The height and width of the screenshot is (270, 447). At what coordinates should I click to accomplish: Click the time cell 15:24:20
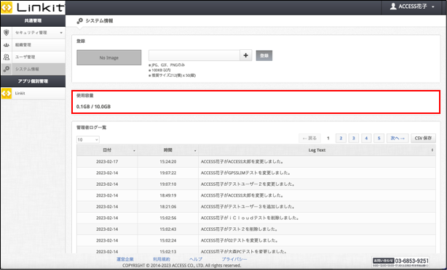168,162
